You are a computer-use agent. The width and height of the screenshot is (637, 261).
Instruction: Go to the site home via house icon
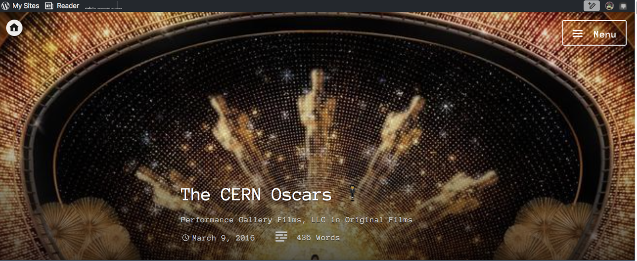tap(14, 28)
